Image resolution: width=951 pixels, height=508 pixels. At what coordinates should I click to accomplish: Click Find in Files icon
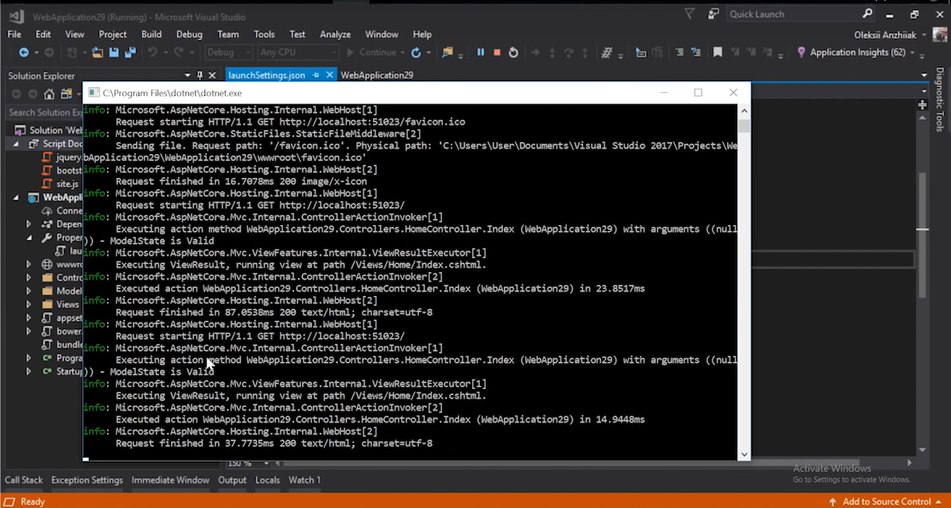447,53
